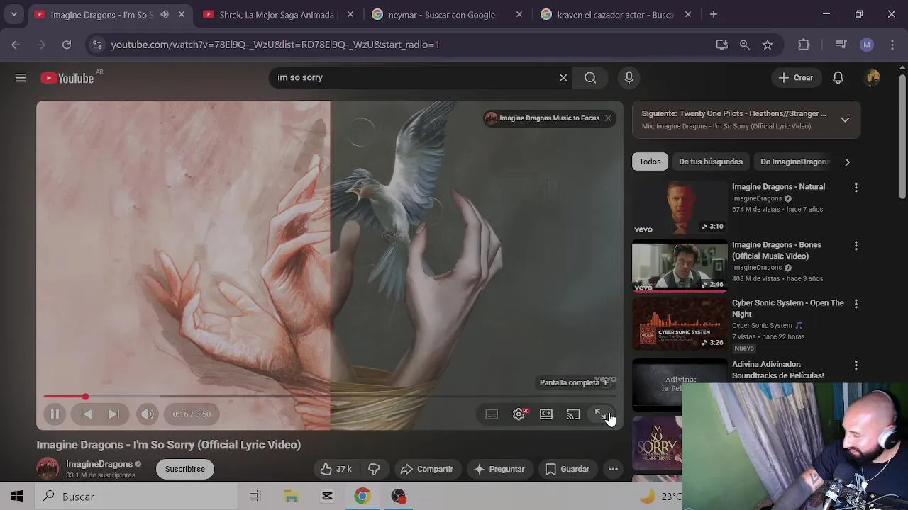This screenshot has width=908, height=510.
Task: Switch to the neymar Google search tab
Action: [442, 14]
